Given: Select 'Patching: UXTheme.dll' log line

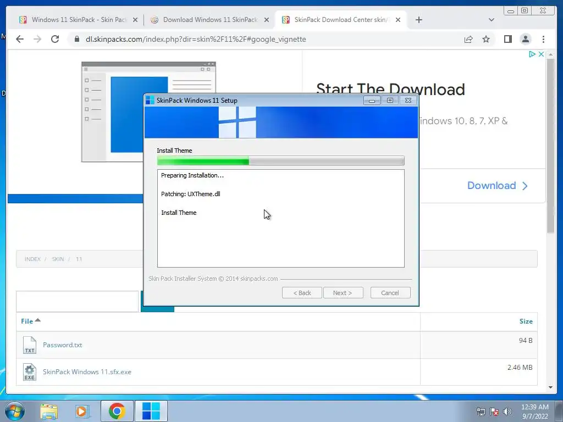Looking at the screenshot, I should point(190,194).
